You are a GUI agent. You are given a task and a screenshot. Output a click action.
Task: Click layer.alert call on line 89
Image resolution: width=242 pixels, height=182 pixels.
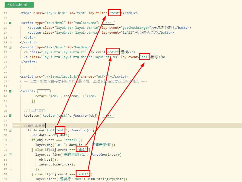81,179
